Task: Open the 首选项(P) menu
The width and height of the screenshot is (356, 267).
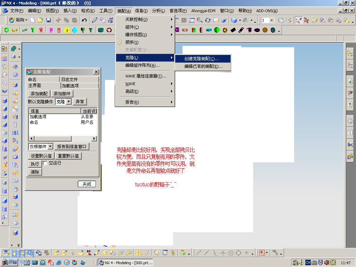Action: tap(178, 11)
